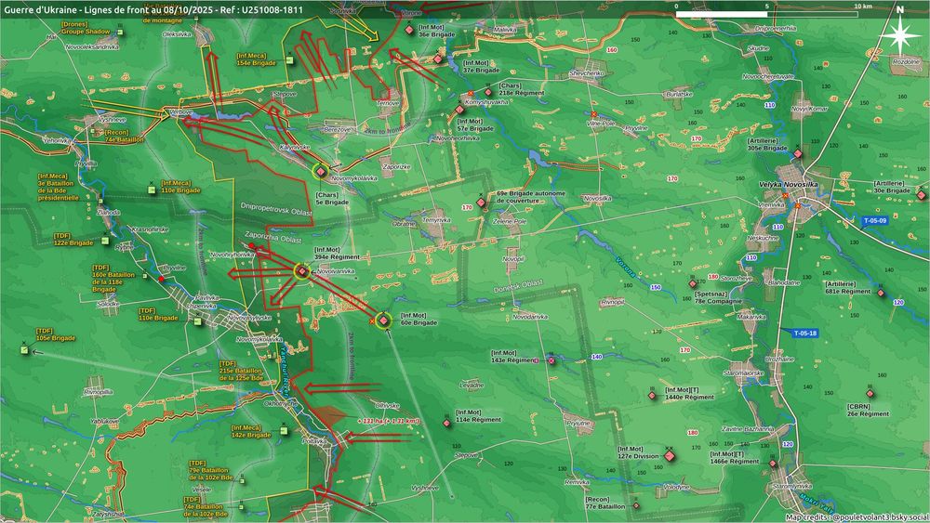Click the 110e Brigade Inf.Meca green square
Viewport: 930px width, 523px height.
152,190
